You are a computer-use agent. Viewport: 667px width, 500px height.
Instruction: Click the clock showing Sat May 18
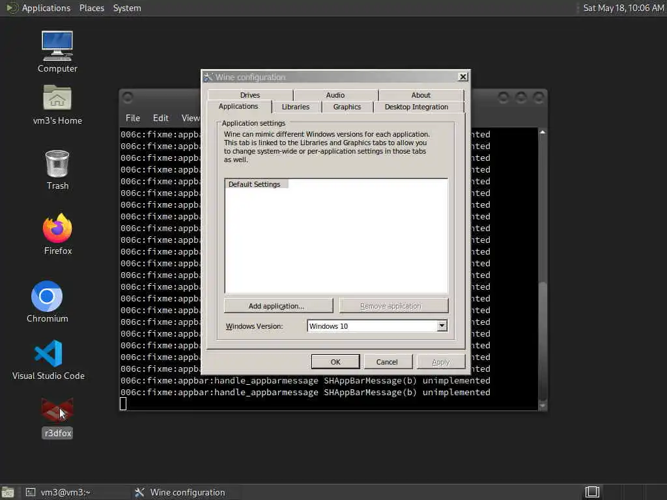pyautogui.click(x=623, y=8)
